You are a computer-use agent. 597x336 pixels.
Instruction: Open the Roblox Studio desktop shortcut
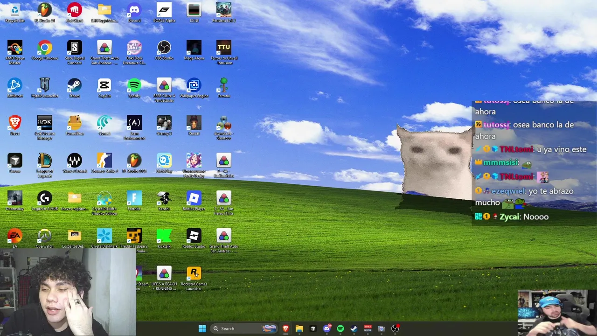point(194,238)
